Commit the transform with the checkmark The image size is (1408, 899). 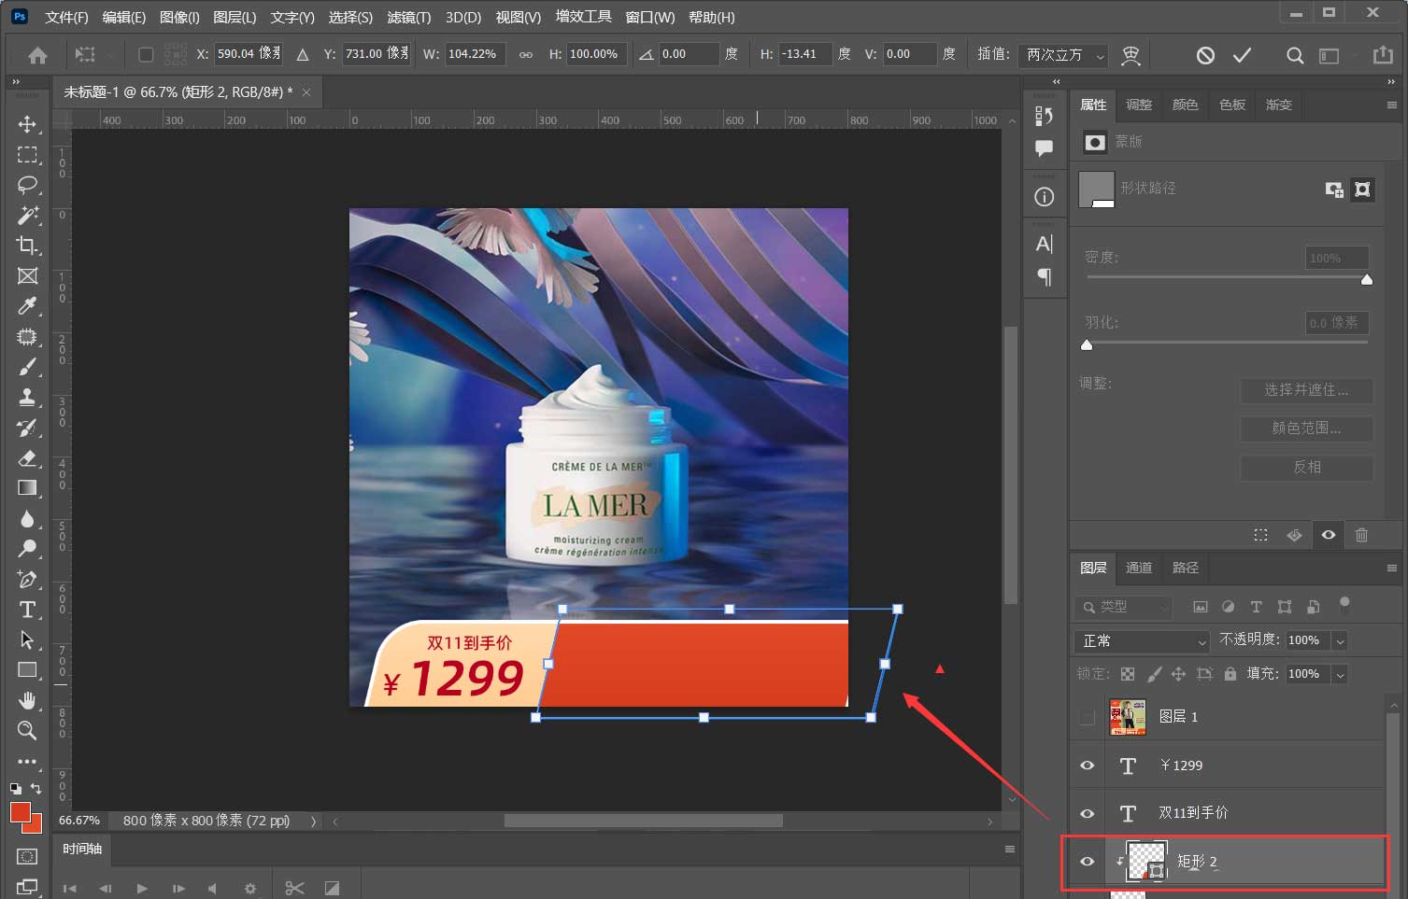(1242, 55)
